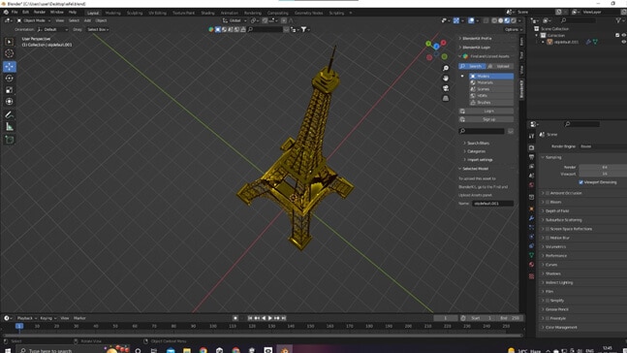Click the outliner filter funnel icon
627x353 pixels.
pyautogui.click(x=618, y=20)
